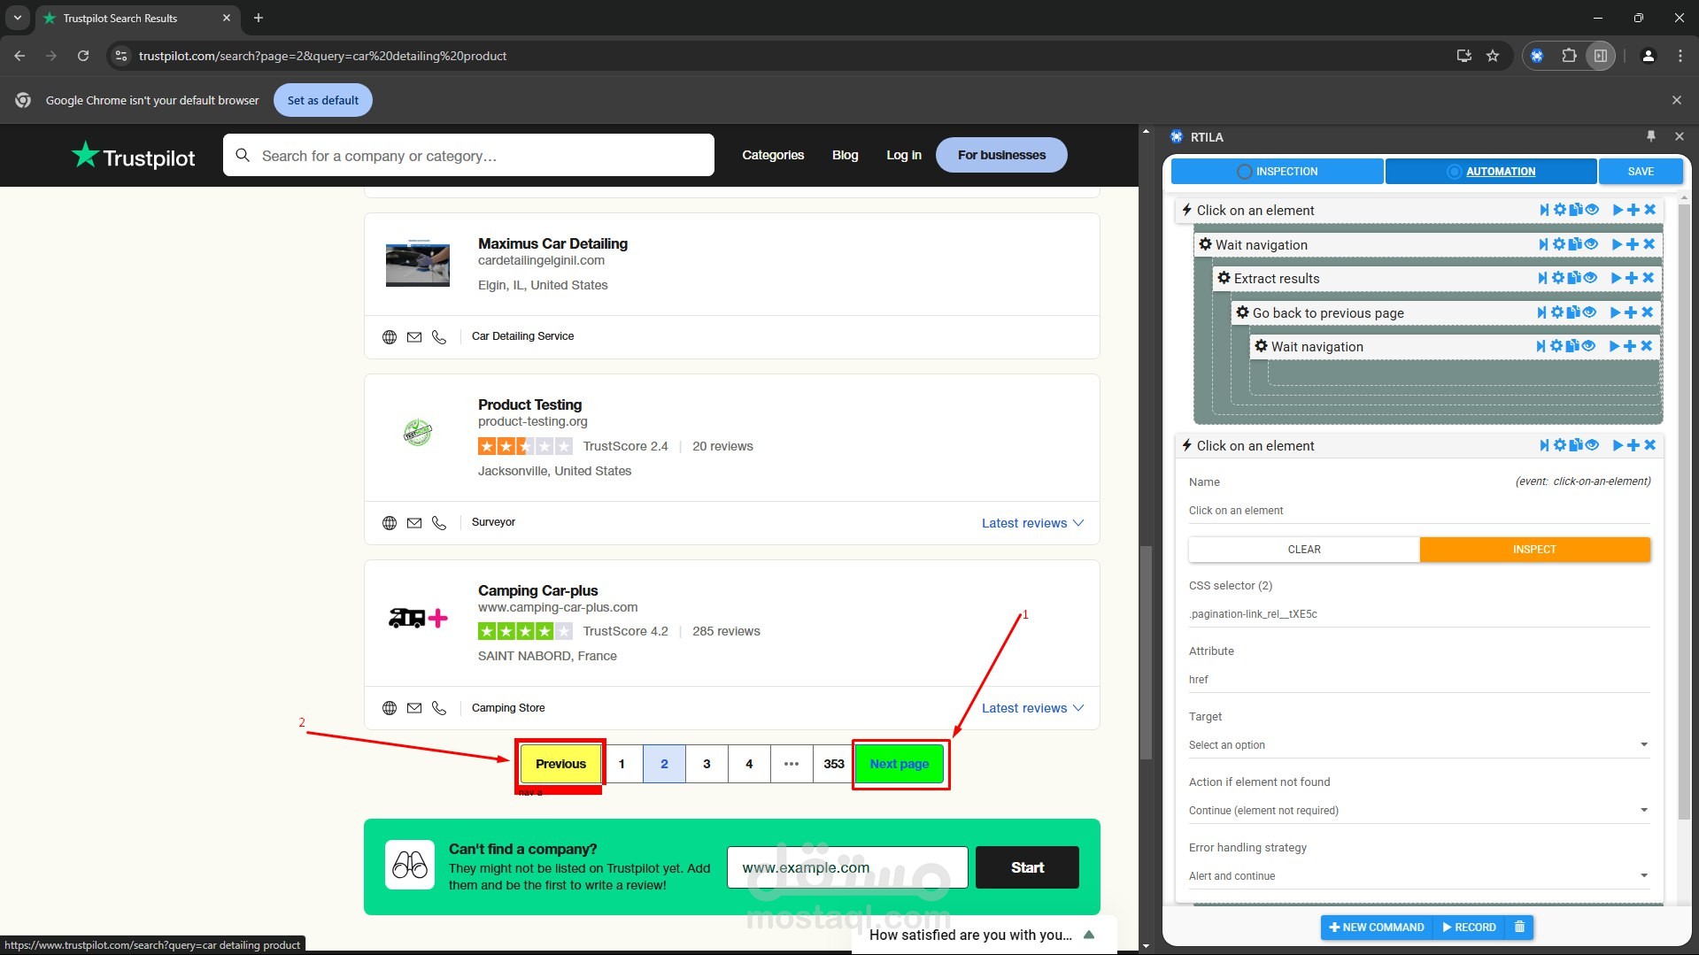Viewport: 1699px width, 955px height.
Task: Select the AUTOMATION mode radio tab
Action: point(1491,172)
